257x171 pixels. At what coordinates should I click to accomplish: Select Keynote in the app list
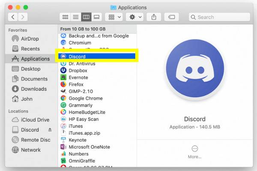(97, 140)
